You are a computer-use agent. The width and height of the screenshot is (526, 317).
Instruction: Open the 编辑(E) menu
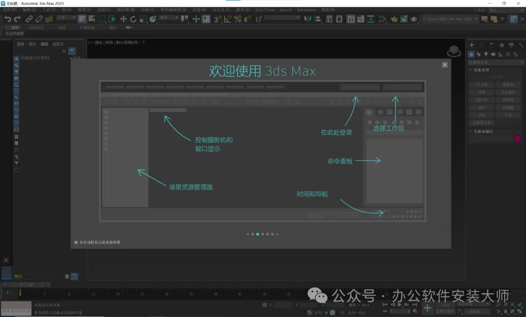29,10
